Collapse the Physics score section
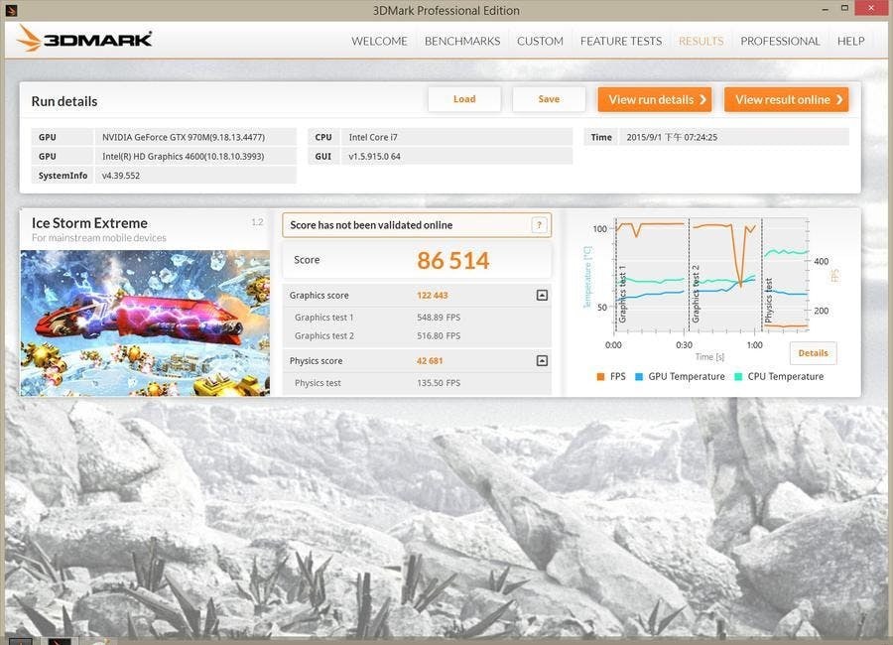This screenshot has height=645, width=893. (542, 361)
